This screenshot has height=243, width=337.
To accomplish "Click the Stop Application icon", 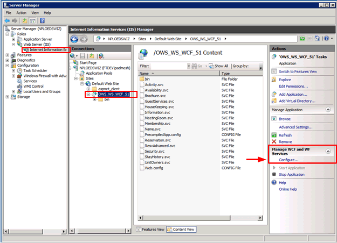I will [x=274, y=174].
